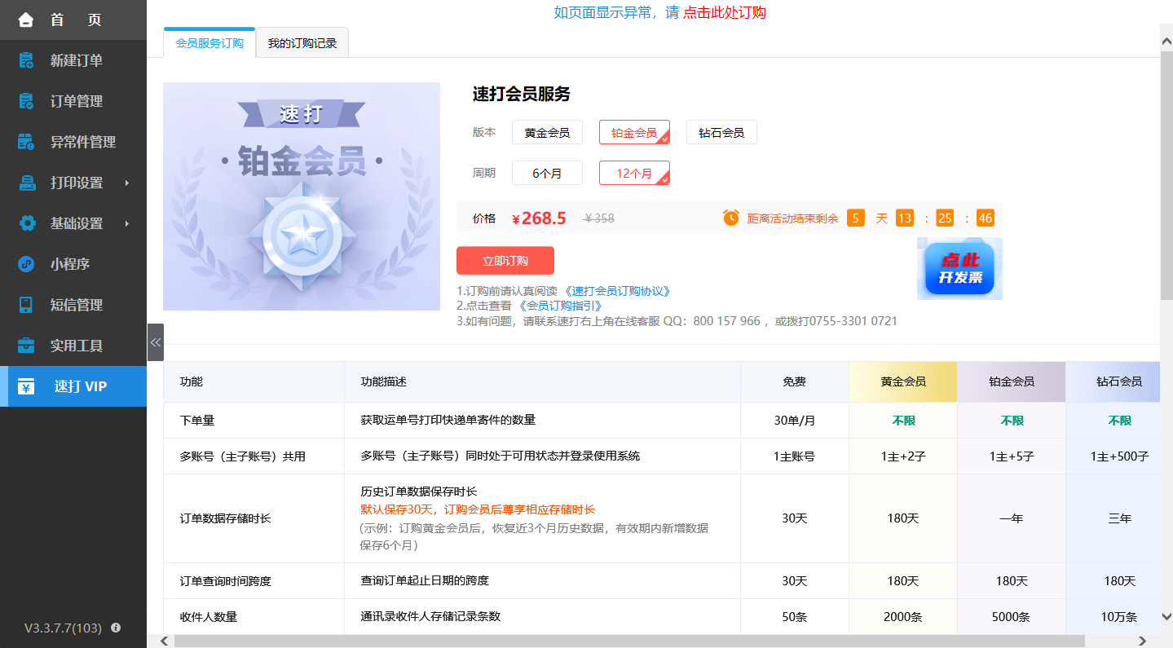Viewport: 1173px width, 648px height.
Task: Switch to the 会员服务订购 tab
Action: [209, 43]
